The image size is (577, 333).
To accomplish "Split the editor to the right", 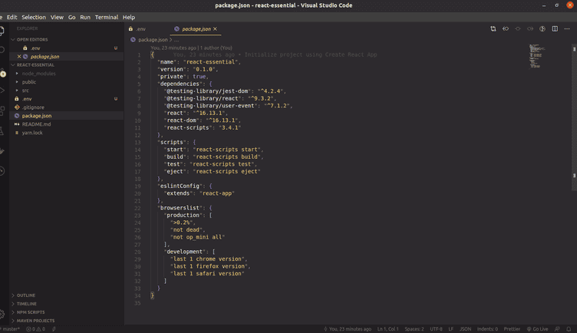I will click(x=555, y=28).
